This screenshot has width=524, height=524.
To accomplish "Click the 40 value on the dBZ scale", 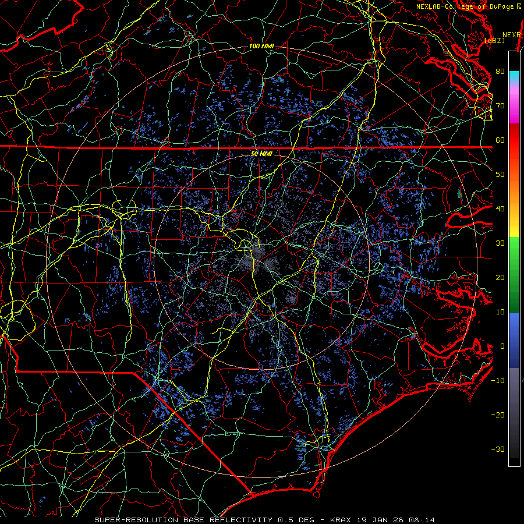I will click(500, 209).
